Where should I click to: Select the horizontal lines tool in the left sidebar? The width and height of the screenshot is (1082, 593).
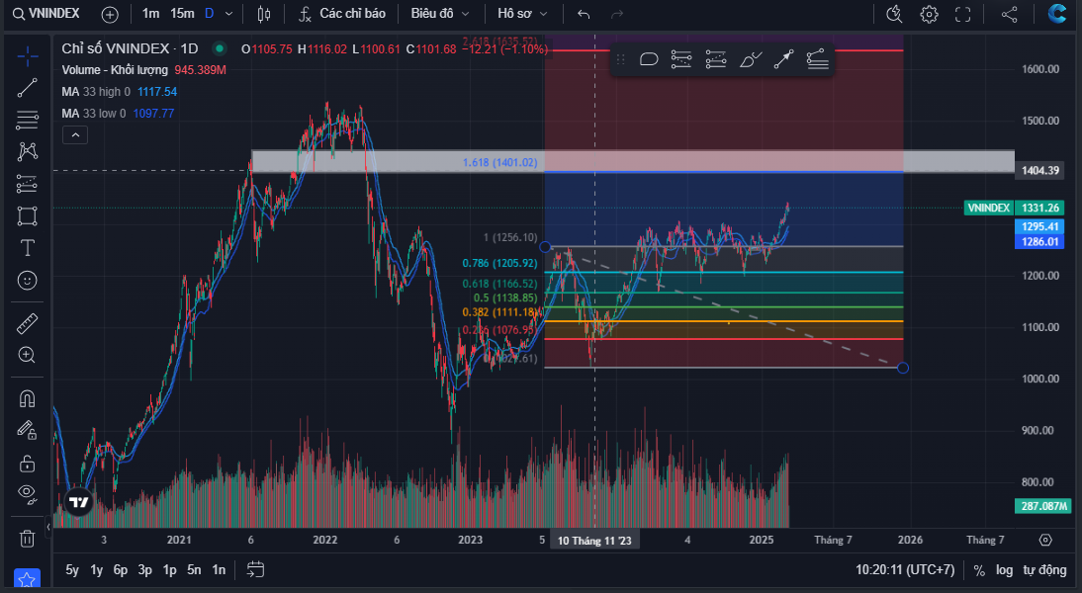(27, 120)
